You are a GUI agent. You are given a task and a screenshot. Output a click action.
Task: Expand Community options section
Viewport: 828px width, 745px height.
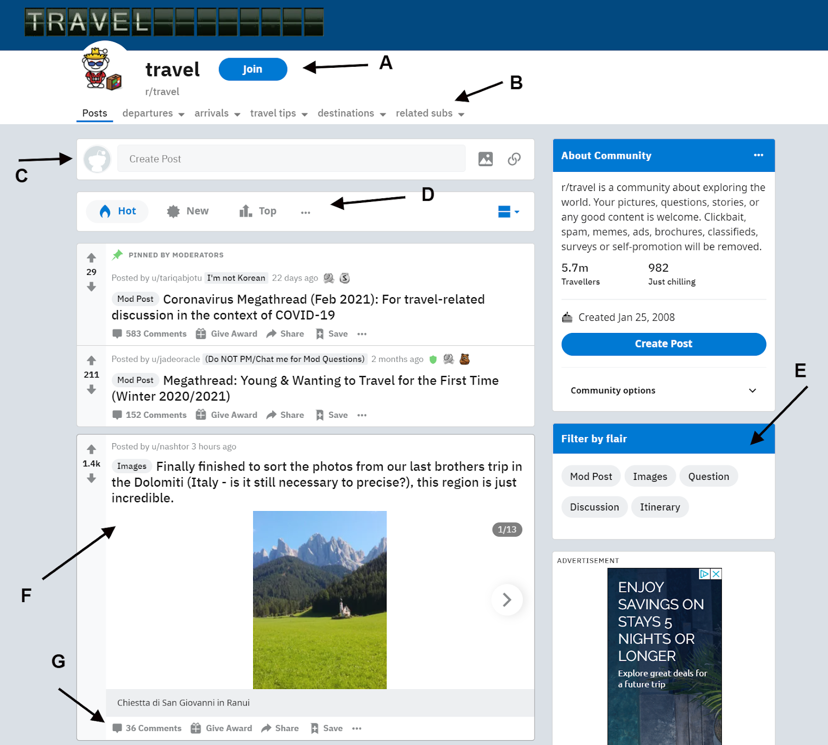[663, 390]
